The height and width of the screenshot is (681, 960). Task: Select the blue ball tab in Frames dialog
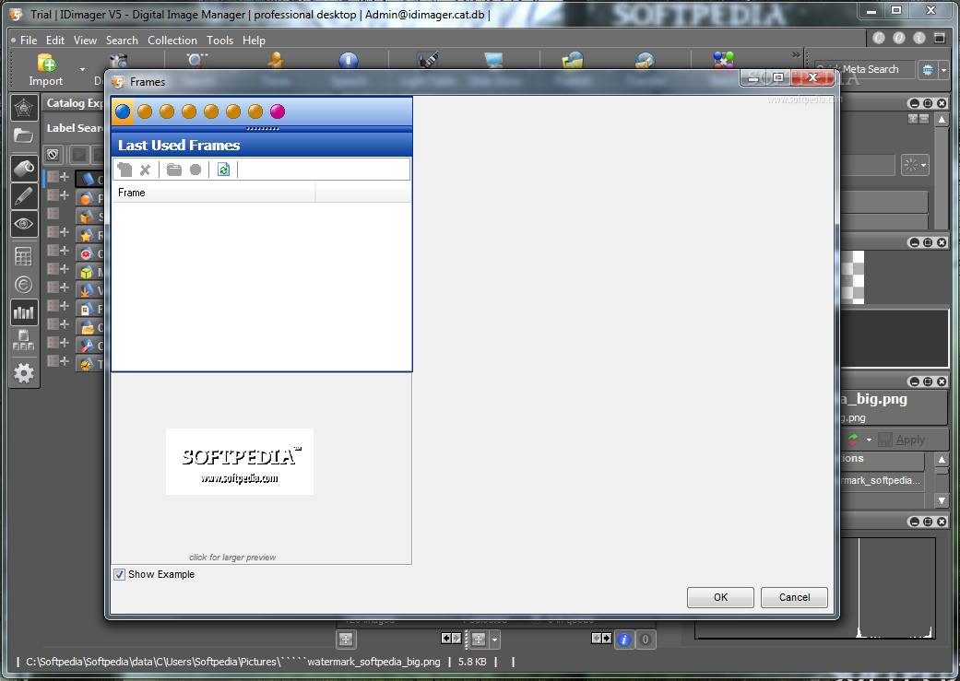(123, 112)
